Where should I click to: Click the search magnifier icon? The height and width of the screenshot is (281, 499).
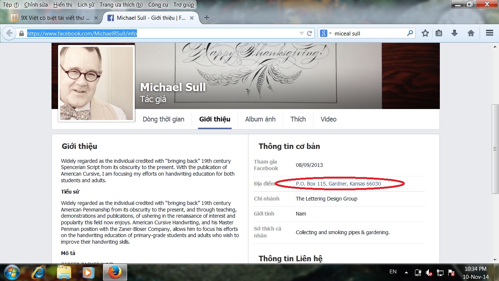410,33
